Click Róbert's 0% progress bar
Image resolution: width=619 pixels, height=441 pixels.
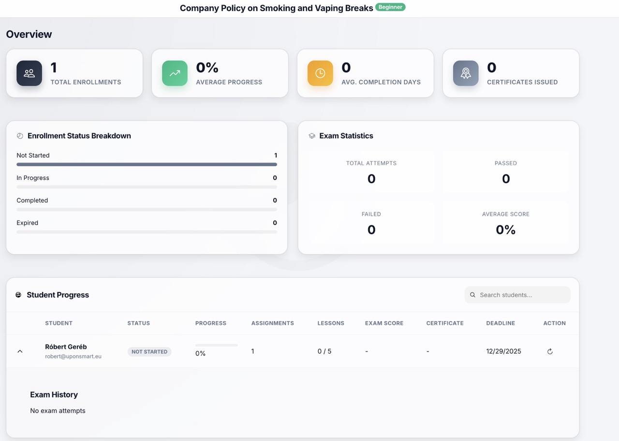[x=216, y=345]
